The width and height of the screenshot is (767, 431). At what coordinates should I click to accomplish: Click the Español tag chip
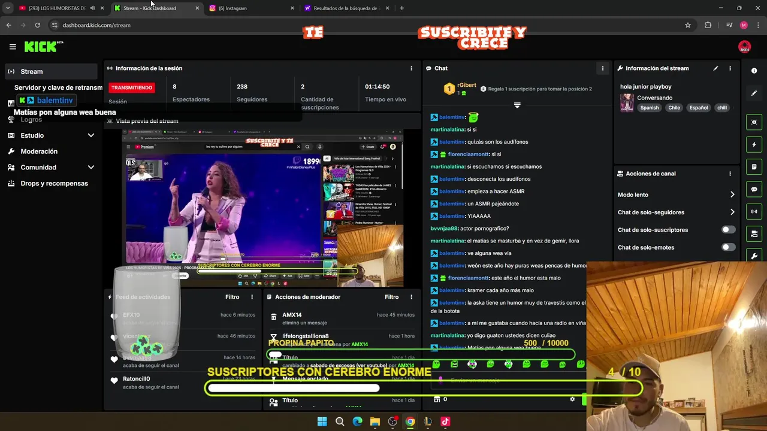(x=698, y=108)
